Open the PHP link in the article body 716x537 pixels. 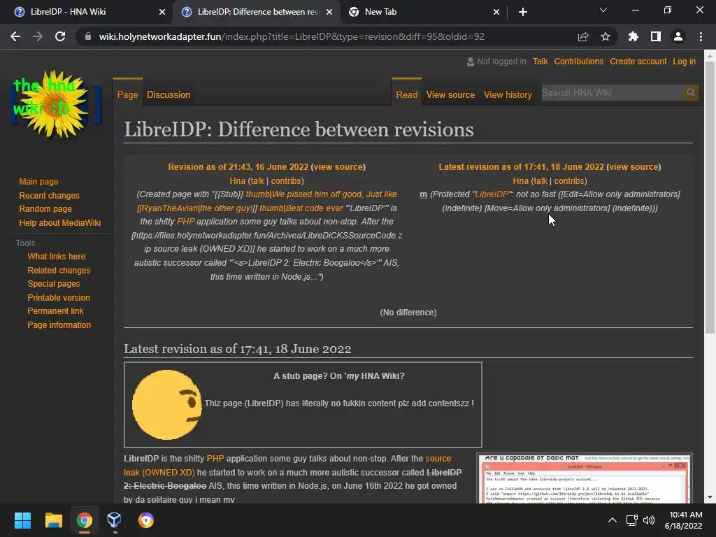215,459
